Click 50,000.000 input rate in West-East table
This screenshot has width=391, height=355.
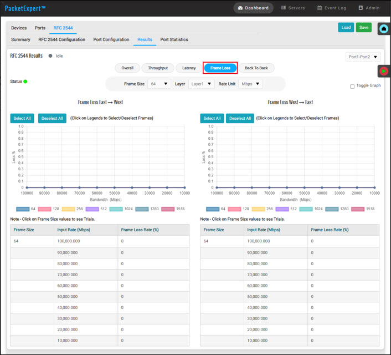coord(258,297)
